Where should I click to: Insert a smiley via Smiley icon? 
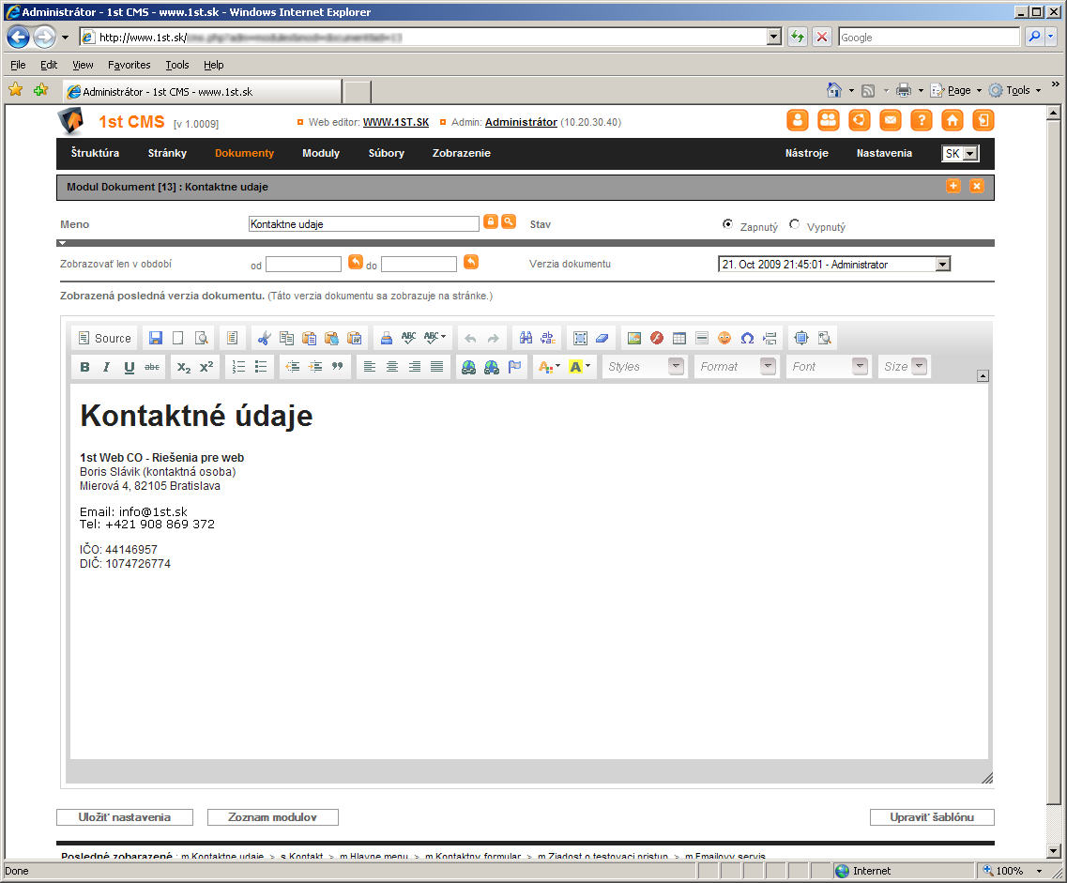(x=724, y=338)
